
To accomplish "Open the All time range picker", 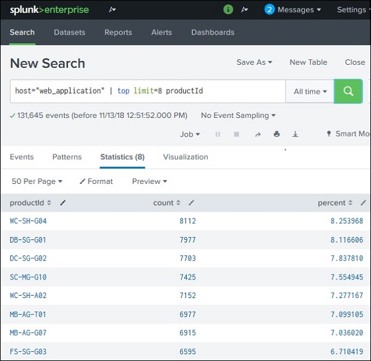I will pos(310,91).
